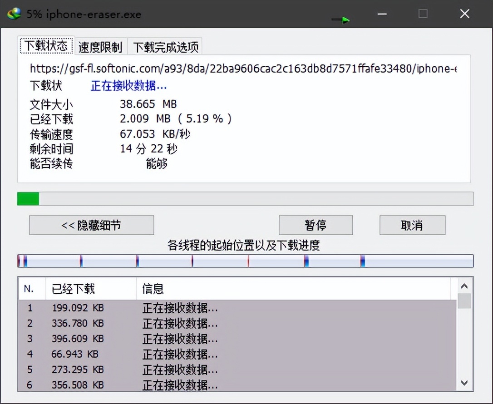
Task: Select thread row 3 with 396.609 KB
Action: click(x=237, y=339)
